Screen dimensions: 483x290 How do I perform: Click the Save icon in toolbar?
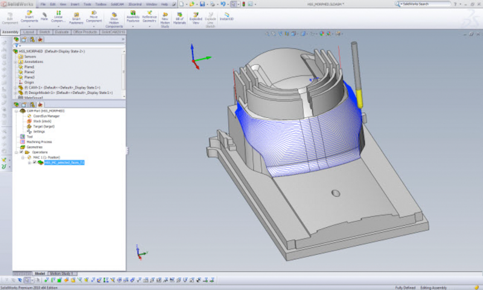(x=202, y=4)
